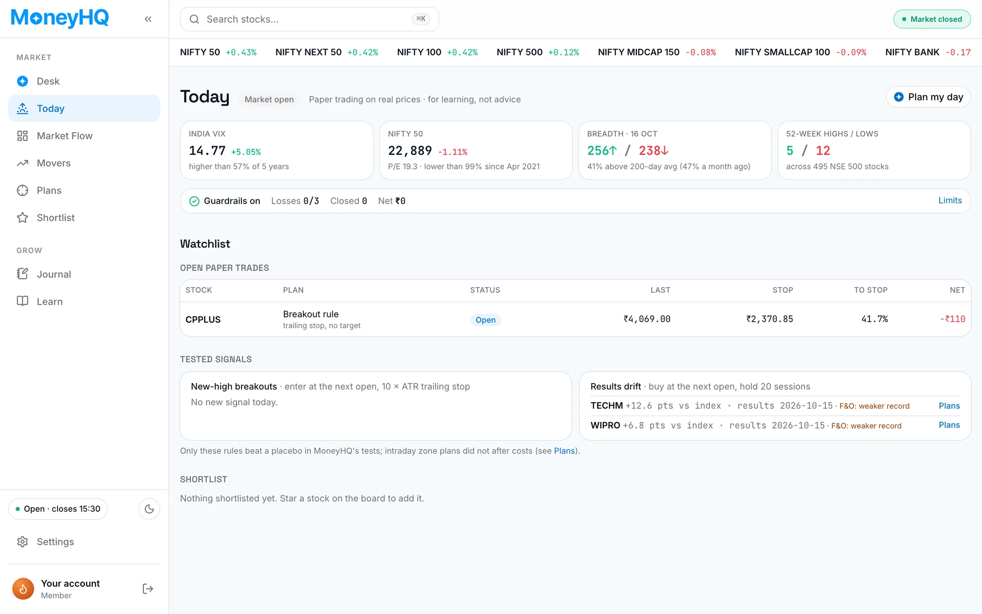Click NIFTY MIDCAP 150 in the ticker

pos(657,53)
